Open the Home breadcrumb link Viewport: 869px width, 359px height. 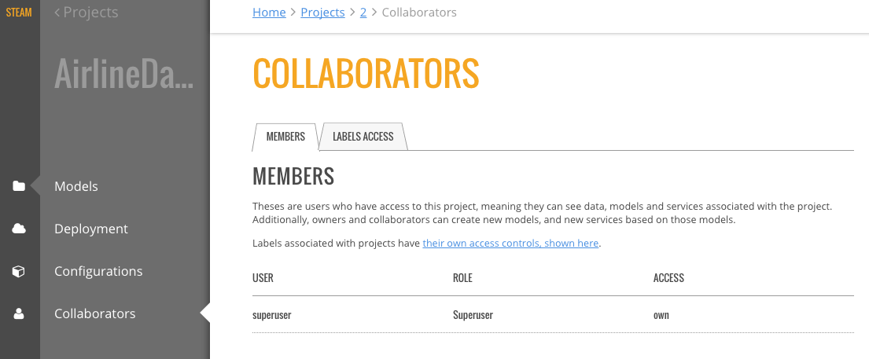[x=269, y=13]
